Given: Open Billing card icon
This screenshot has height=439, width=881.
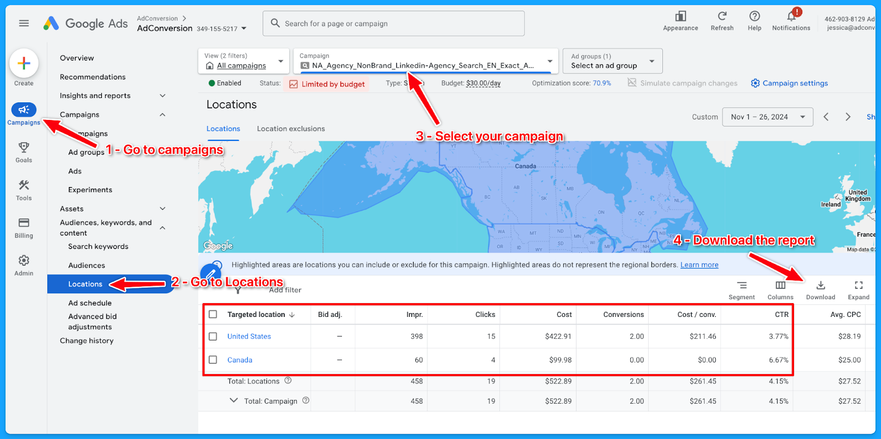Looking at the screenshot, I should click(x=24, y=223).
